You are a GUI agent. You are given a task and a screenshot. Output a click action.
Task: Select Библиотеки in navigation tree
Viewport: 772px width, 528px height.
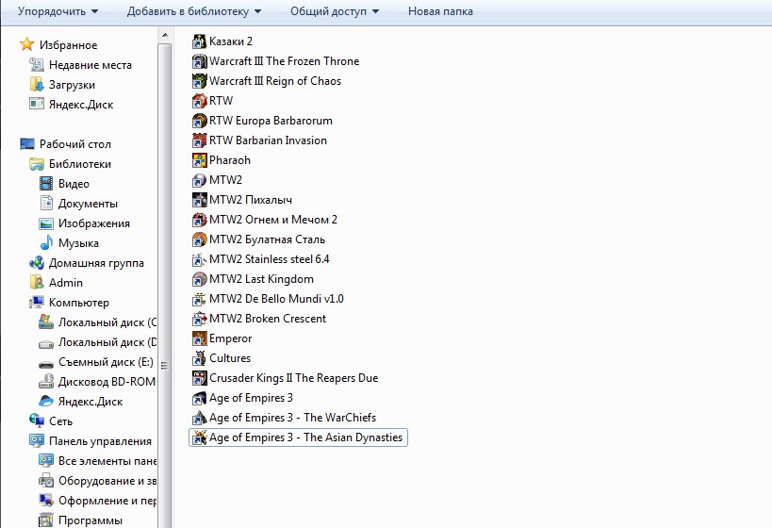80,164
